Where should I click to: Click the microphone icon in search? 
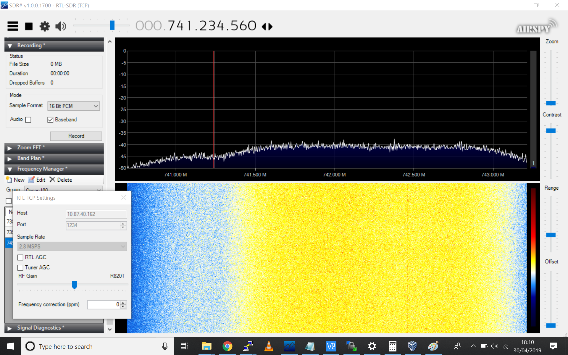tap(165, 346)
